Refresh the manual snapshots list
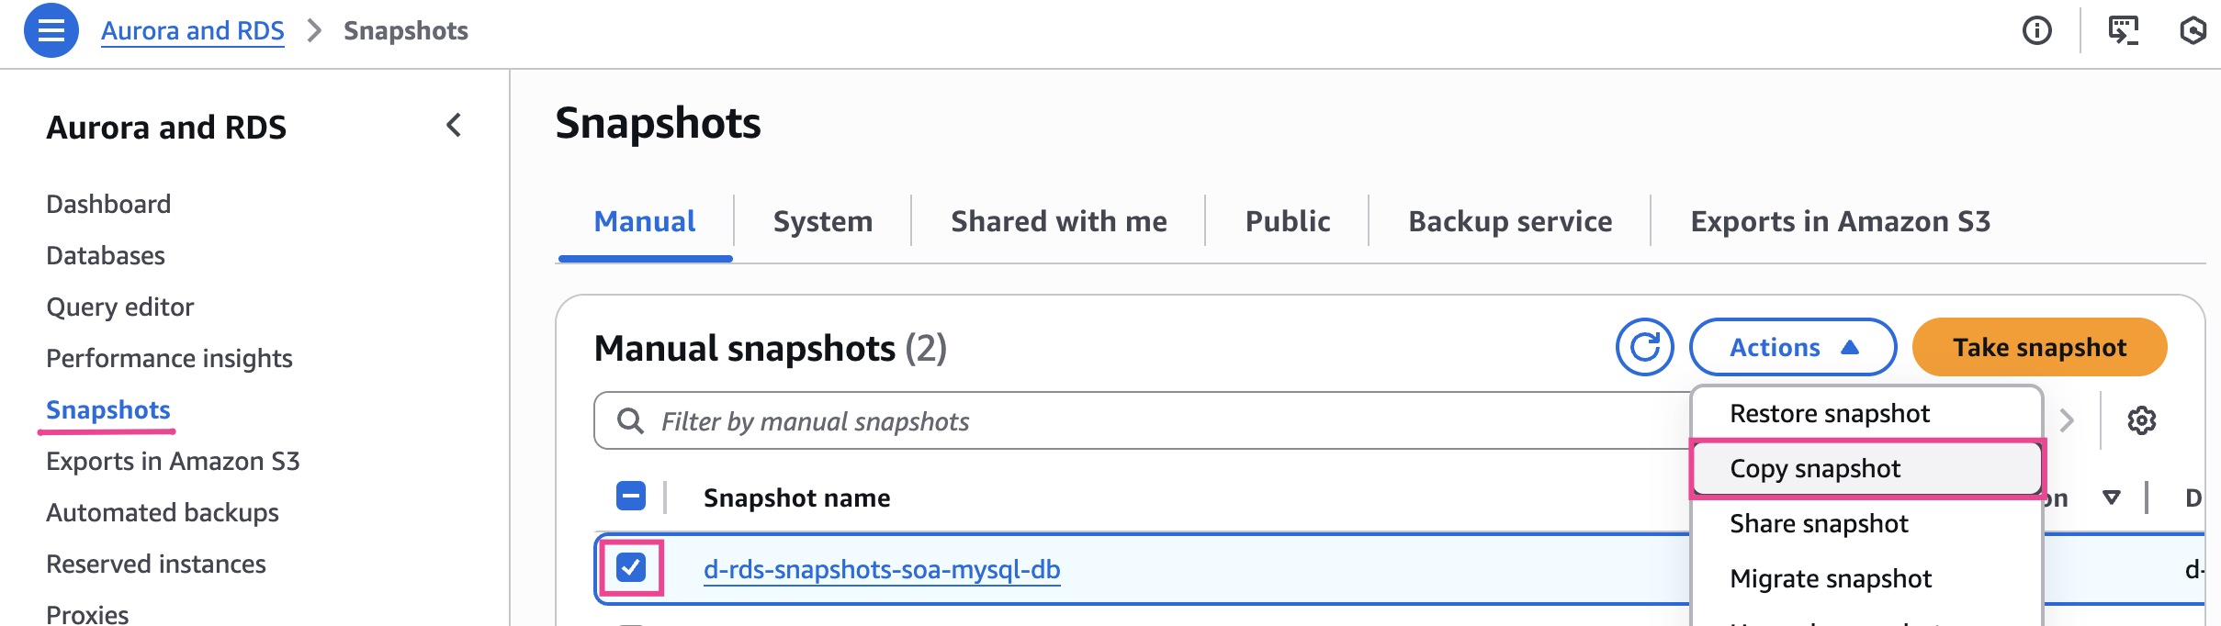 1644,347
